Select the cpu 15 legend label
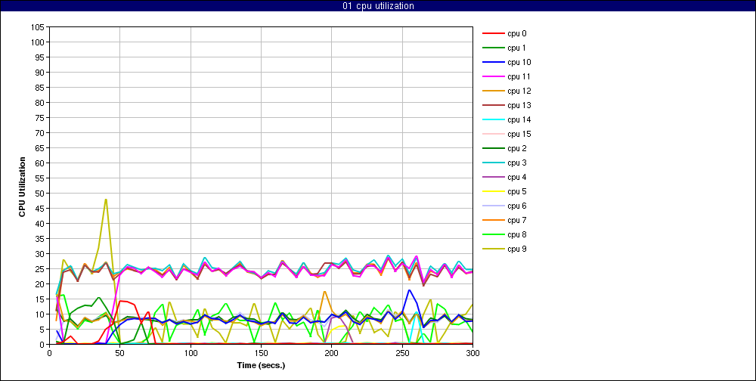Screen dimensions: 756x381 coord(519,134)
